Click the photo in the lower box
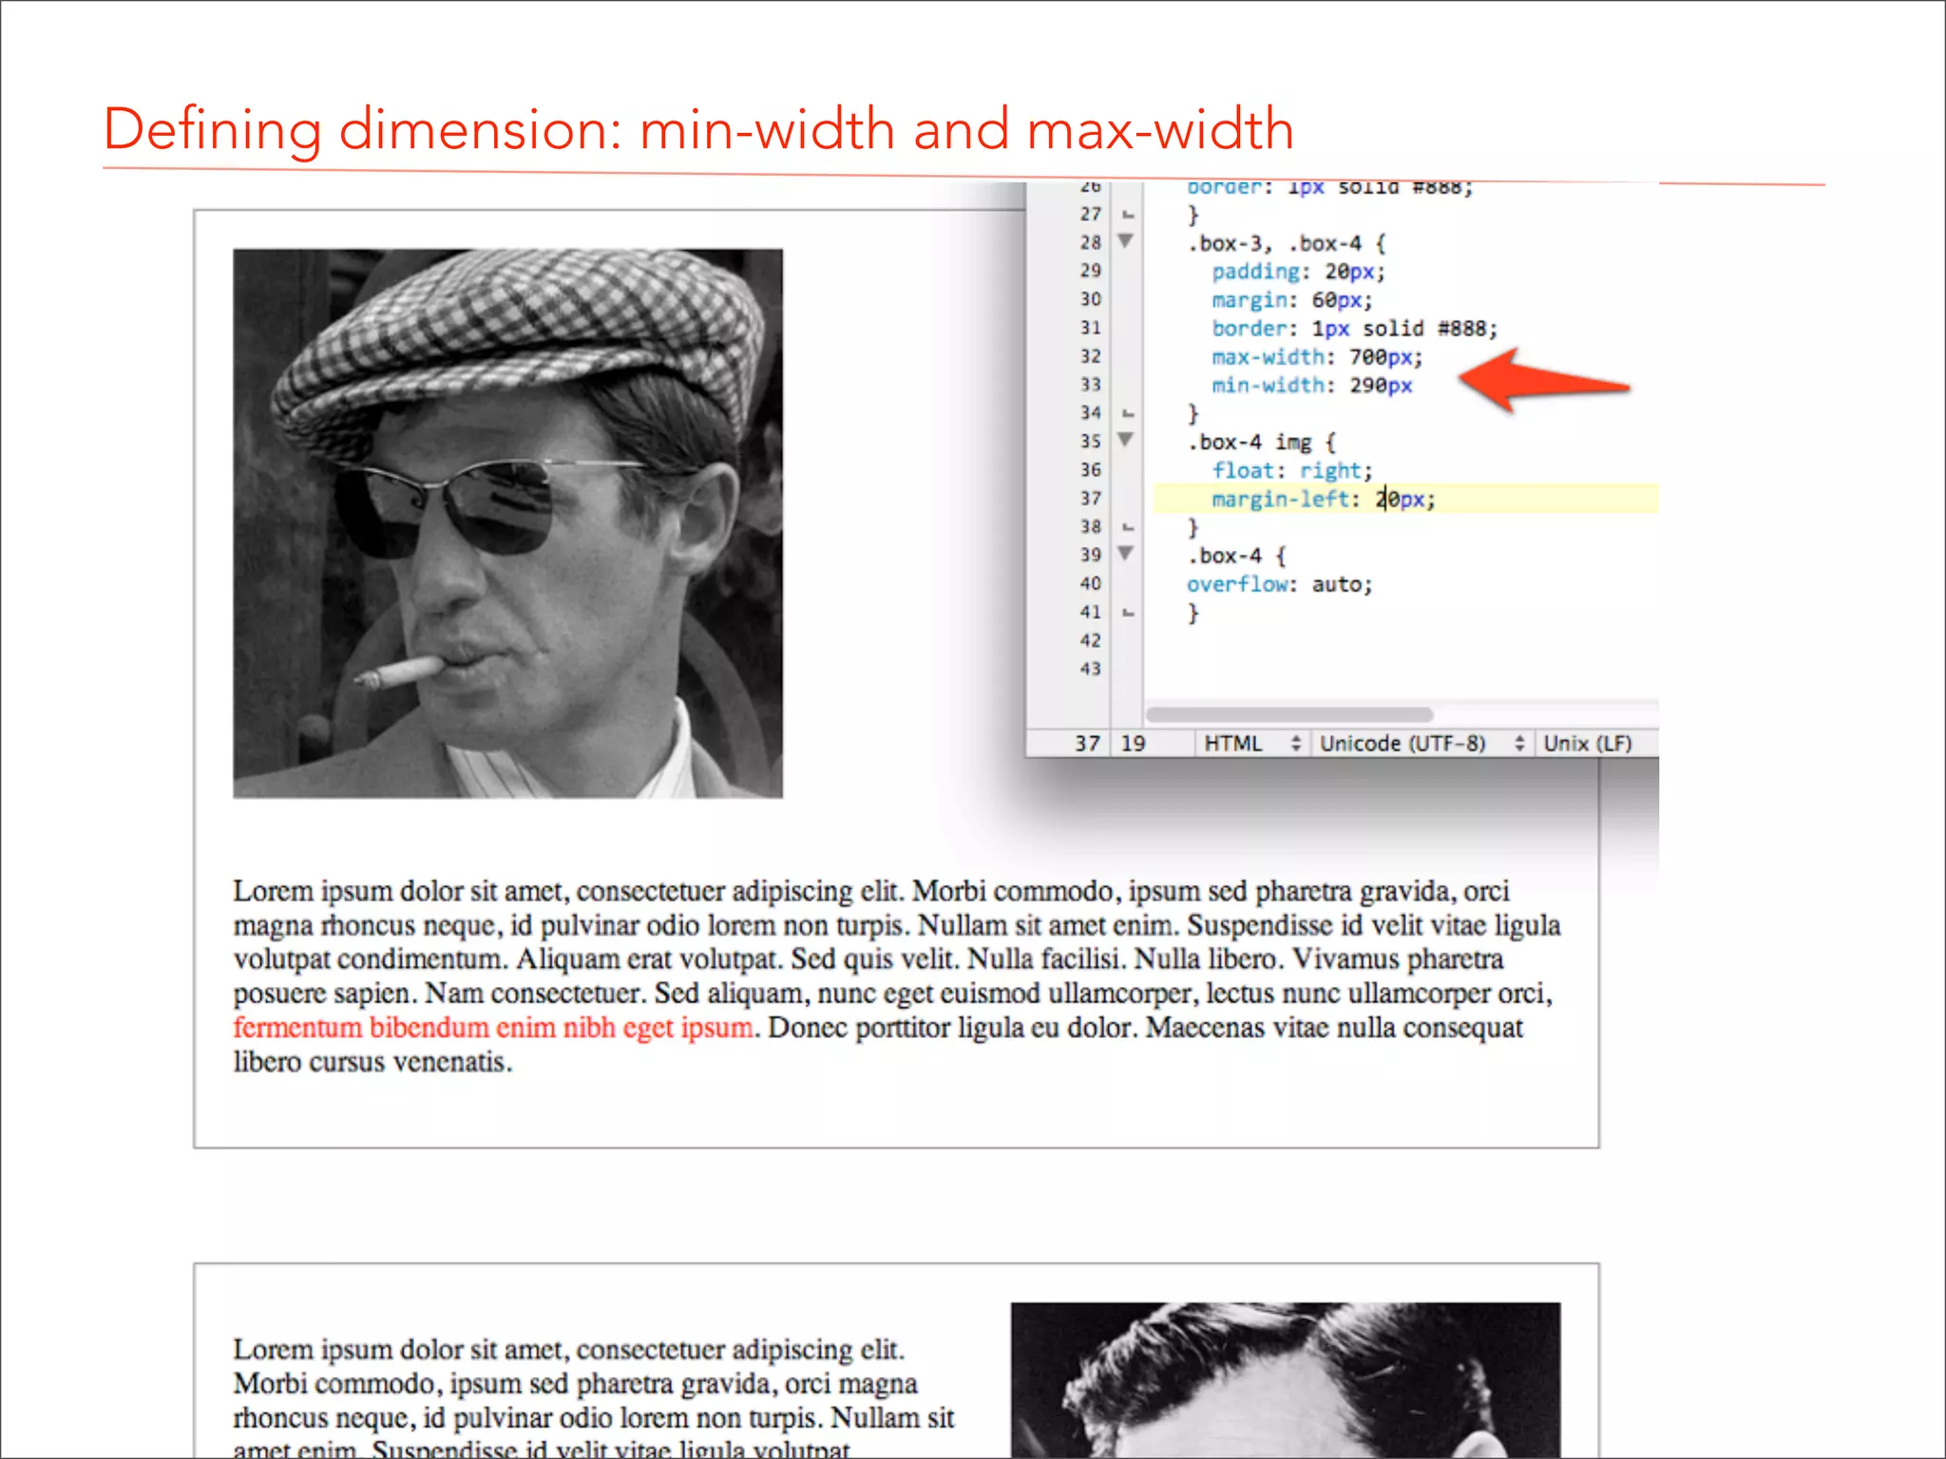The image size is (1946, 1459). (x=1285, y=1379)
